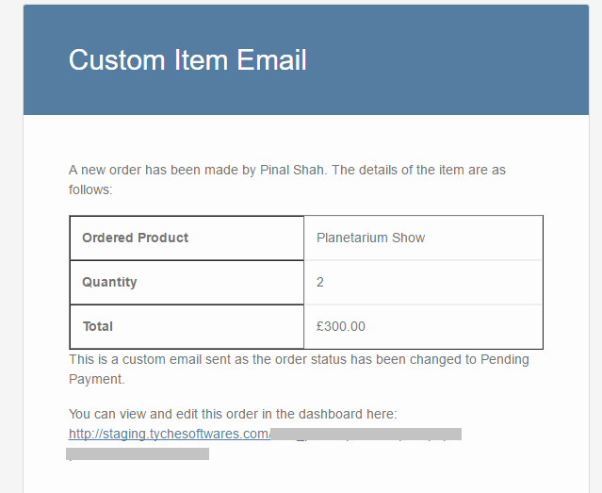Select the Total label cell

click(187, 326)
